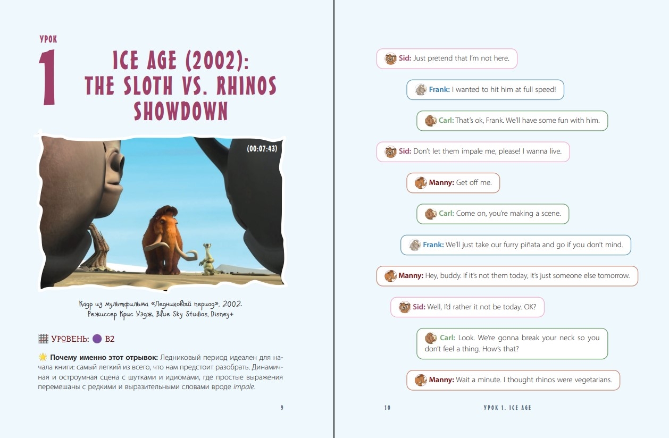
Task: Click Carl's avatar in "That's ok, Frank" bubble
Action: [x=430, y=121]
